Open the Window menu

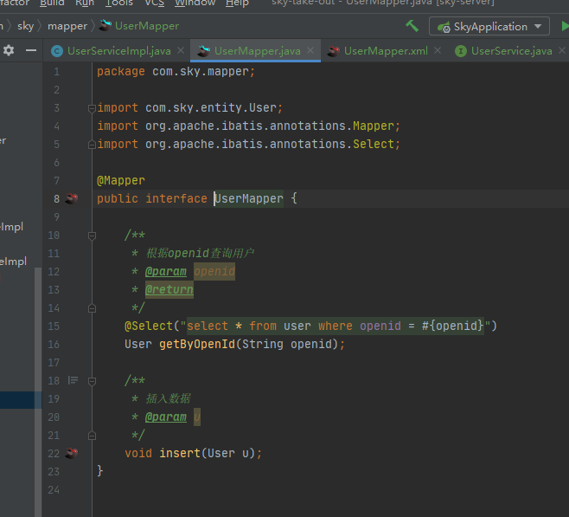point(195,3)
